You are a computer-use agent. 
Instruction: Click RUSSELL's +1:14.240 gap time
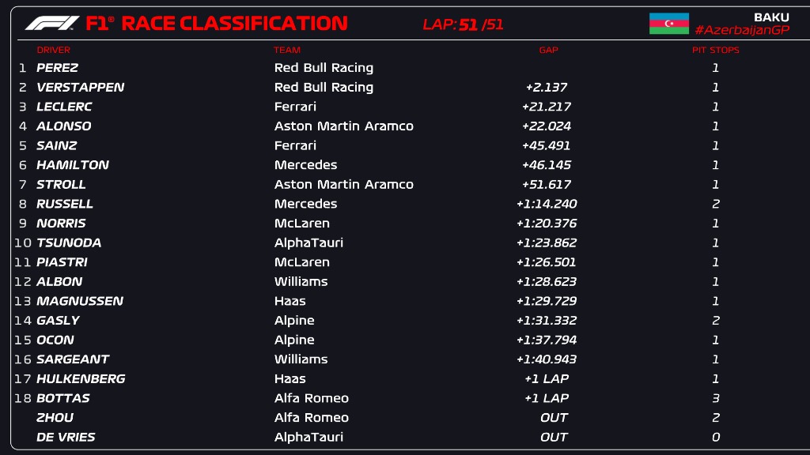pos(546,204)
